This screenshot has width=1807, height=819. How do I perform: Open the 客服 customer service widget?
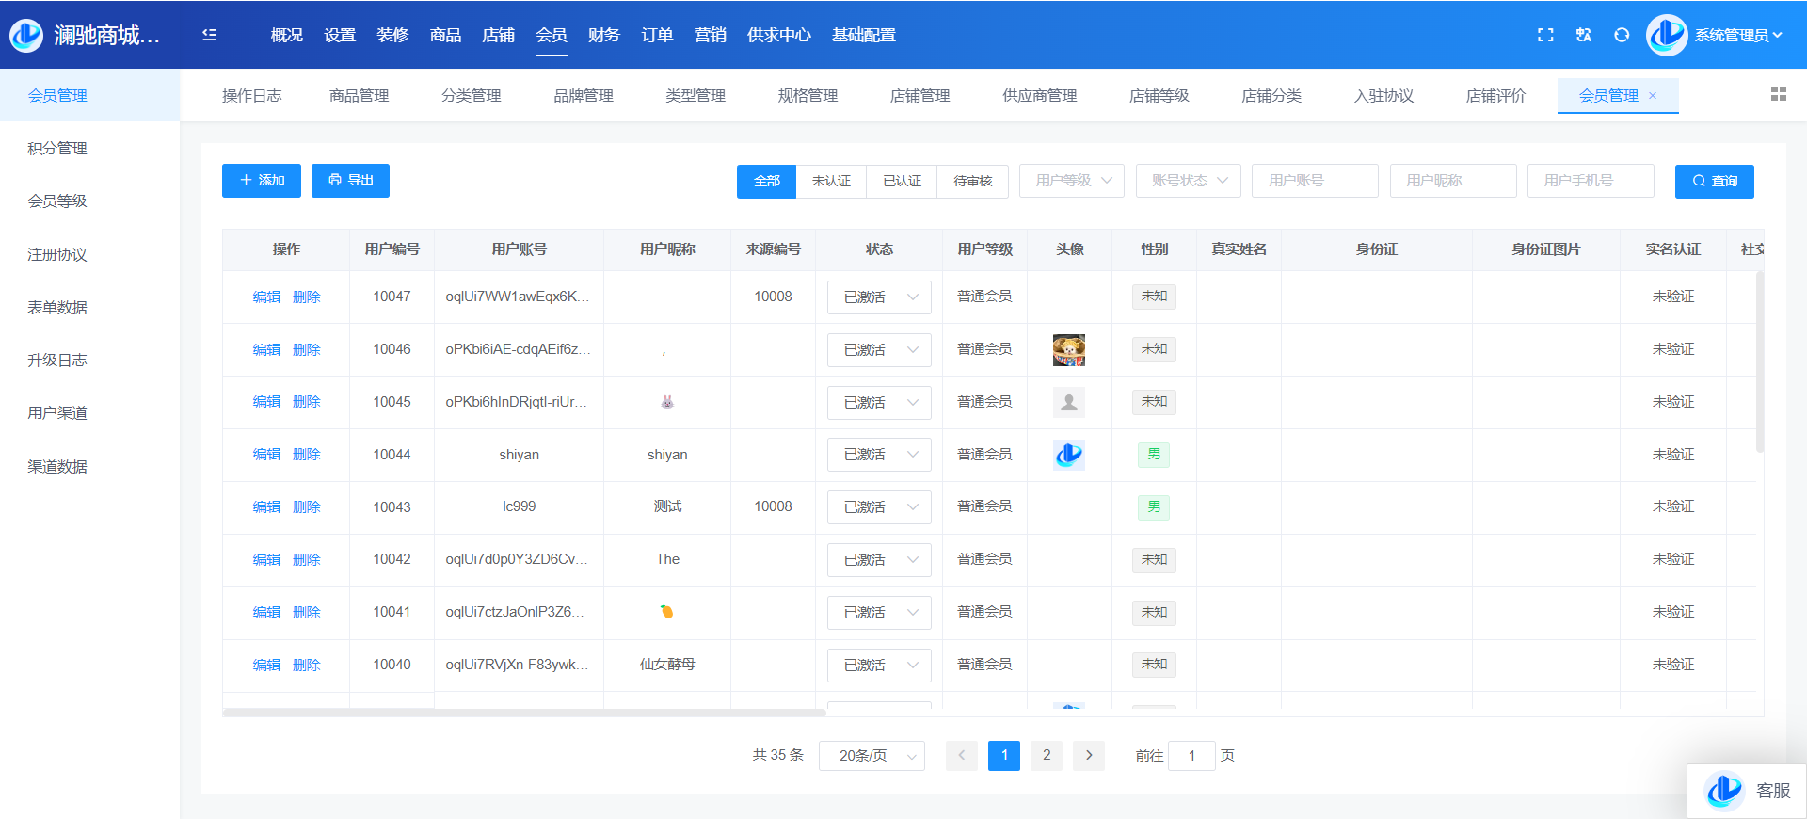click(1748, 791)
